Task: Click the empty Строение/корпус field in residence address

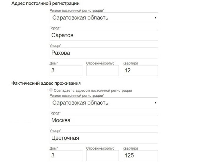Action: [102, 156]
